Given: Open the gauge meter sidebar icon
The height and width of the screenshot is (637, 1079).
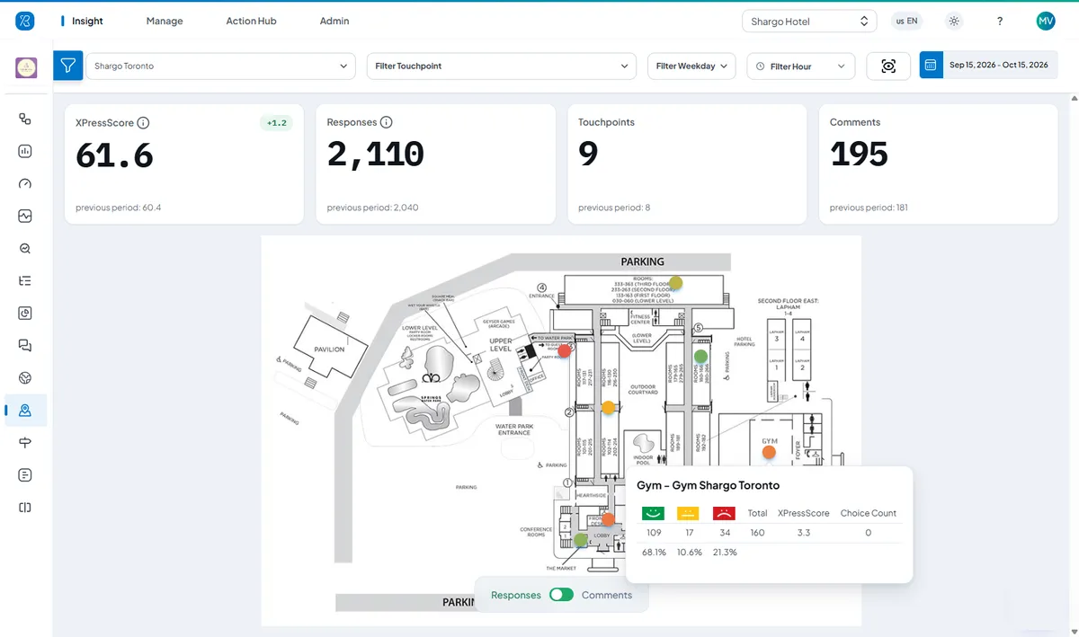Looking at the screenshot, I should click(25, 183).
